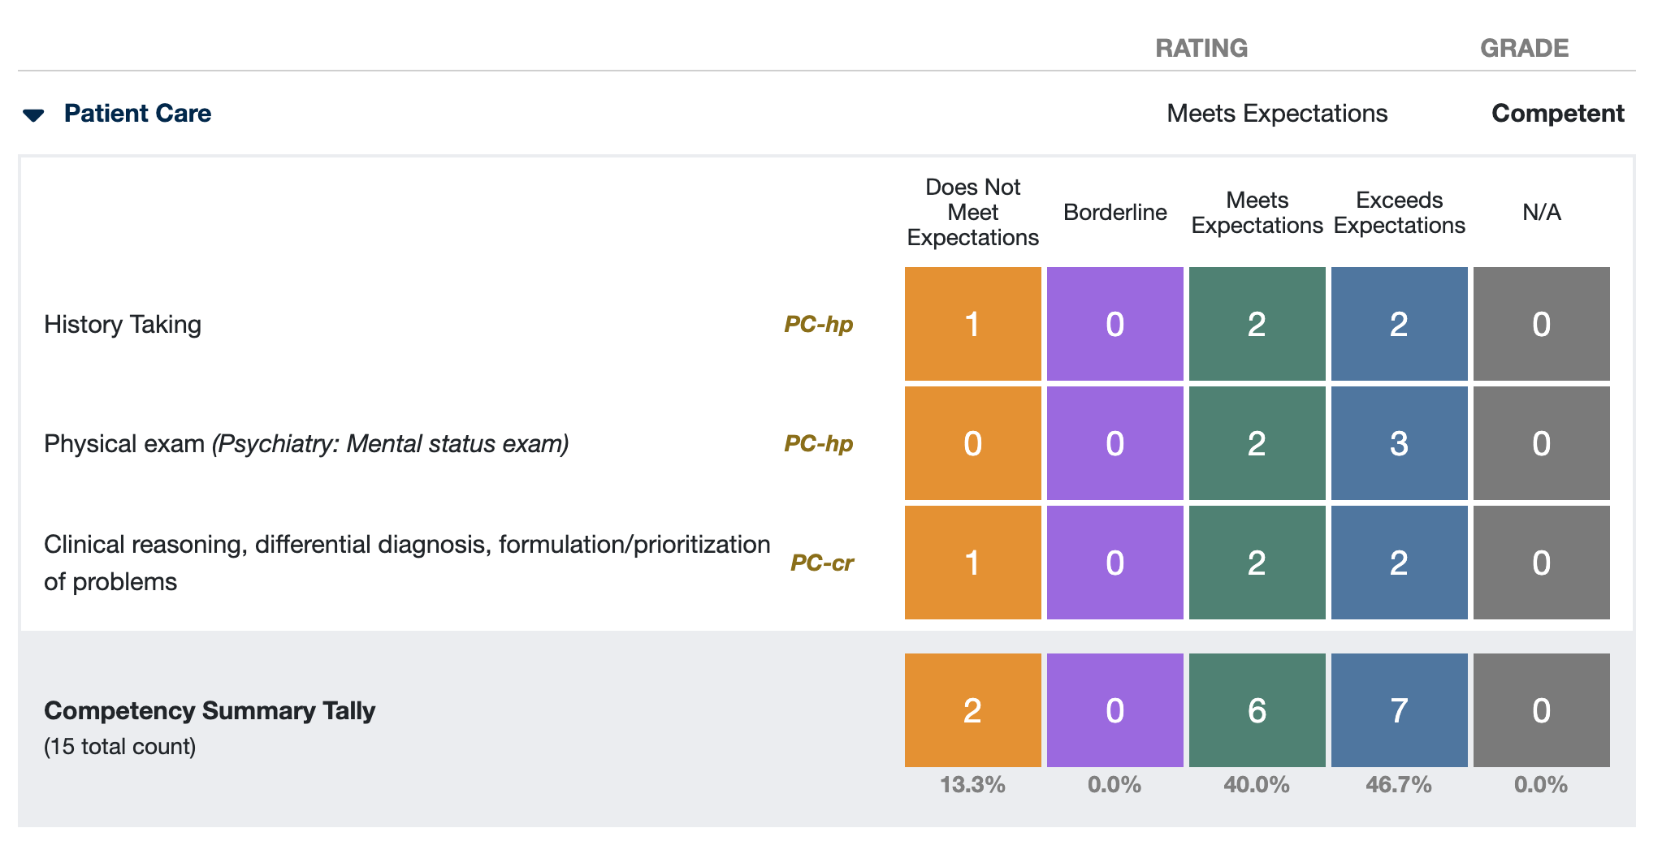Click the Meets Expectations overall rating text
The width and height of the screenshot is (1662, 841).
[x=1277, y=113]
